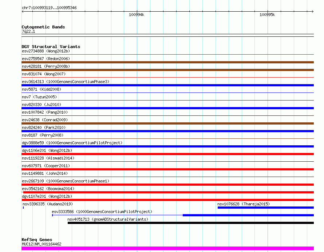This screenshot has height=252, width=324.
Task: Select the 7q22.1 band label
Action: (x=28, y=31)
